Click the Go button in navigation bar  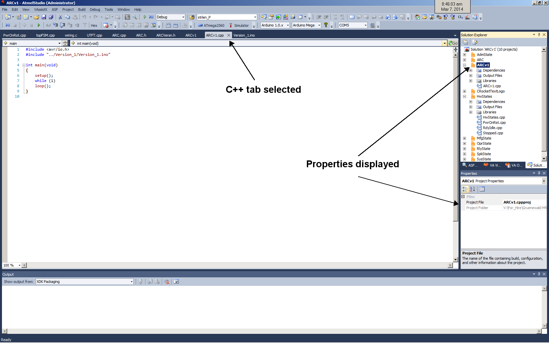tap(453, 43)
